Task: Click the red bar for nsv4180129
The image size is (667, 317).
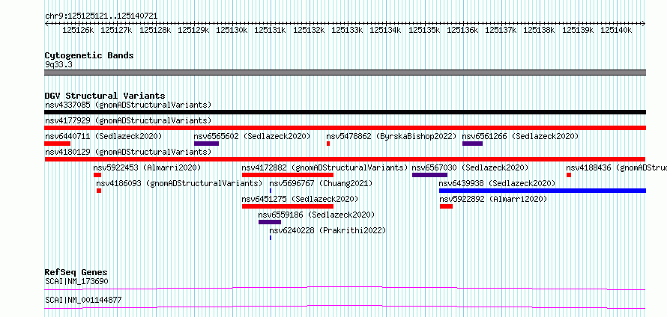Action: click(x=345, y=159)
